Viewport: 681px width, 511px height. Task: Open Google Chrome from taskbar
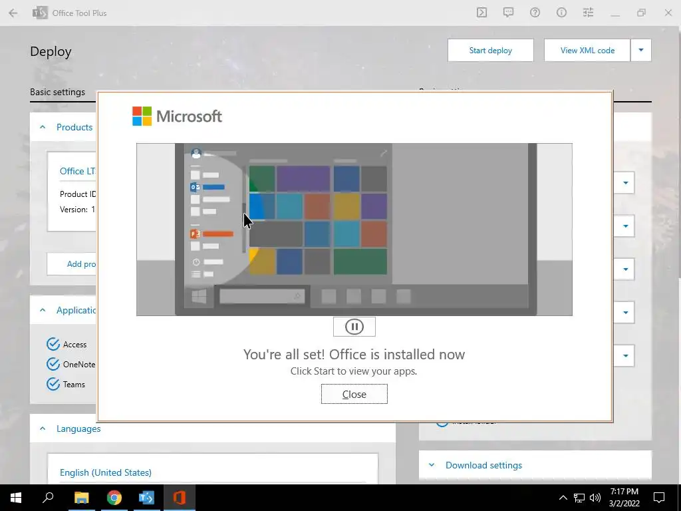[114, 498]
